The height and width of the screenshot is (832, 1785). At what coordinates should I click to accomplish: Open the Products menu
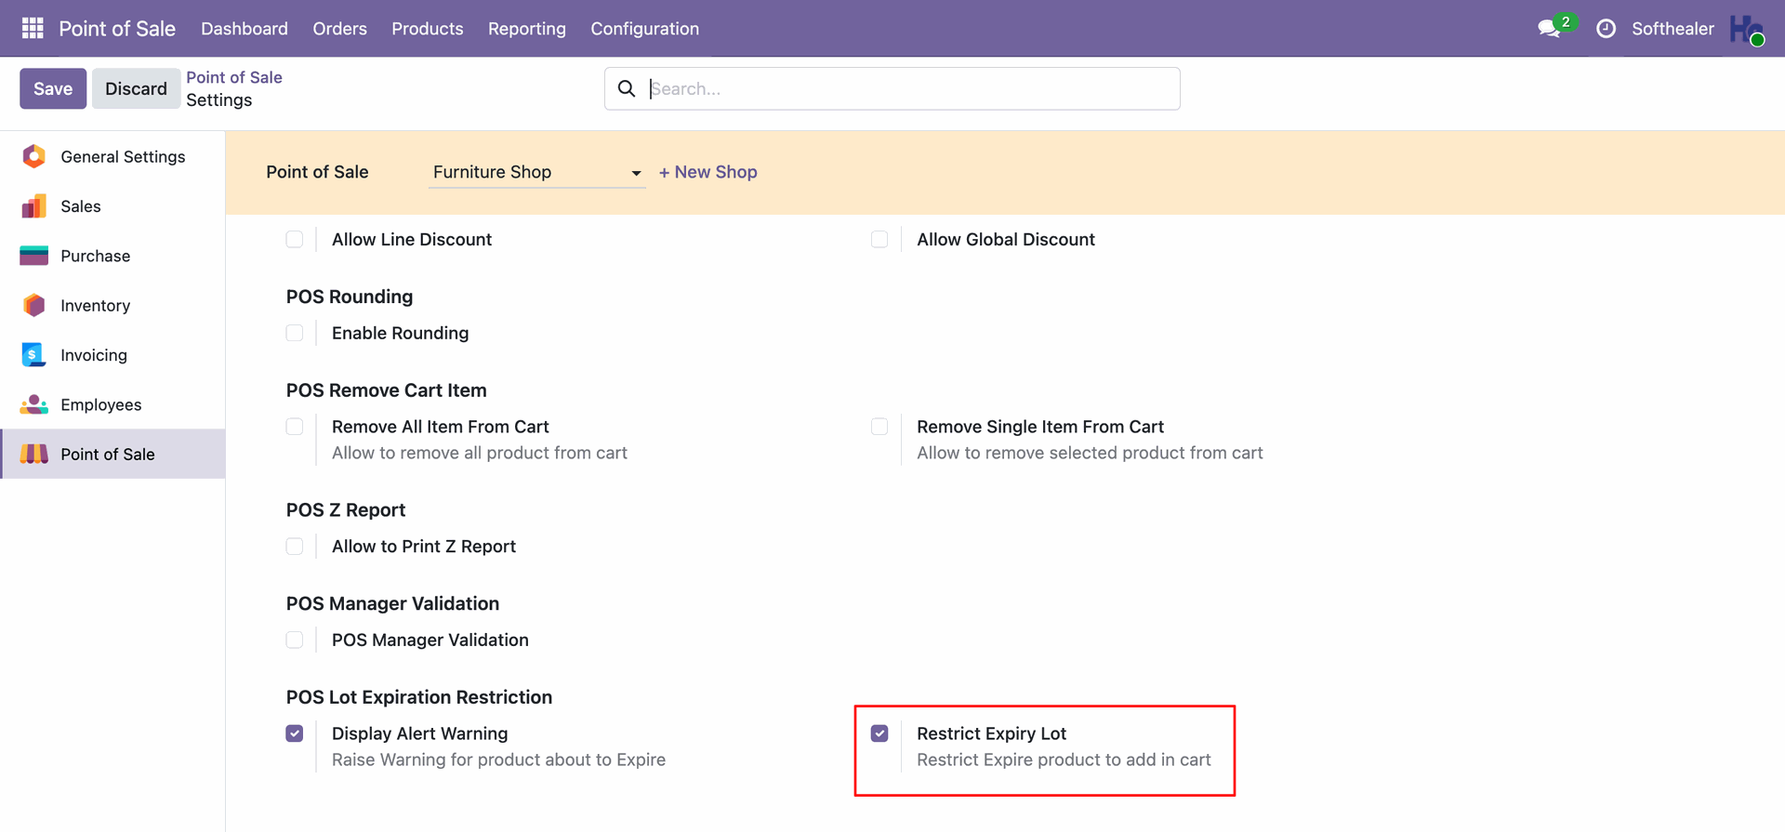point(428,29)
